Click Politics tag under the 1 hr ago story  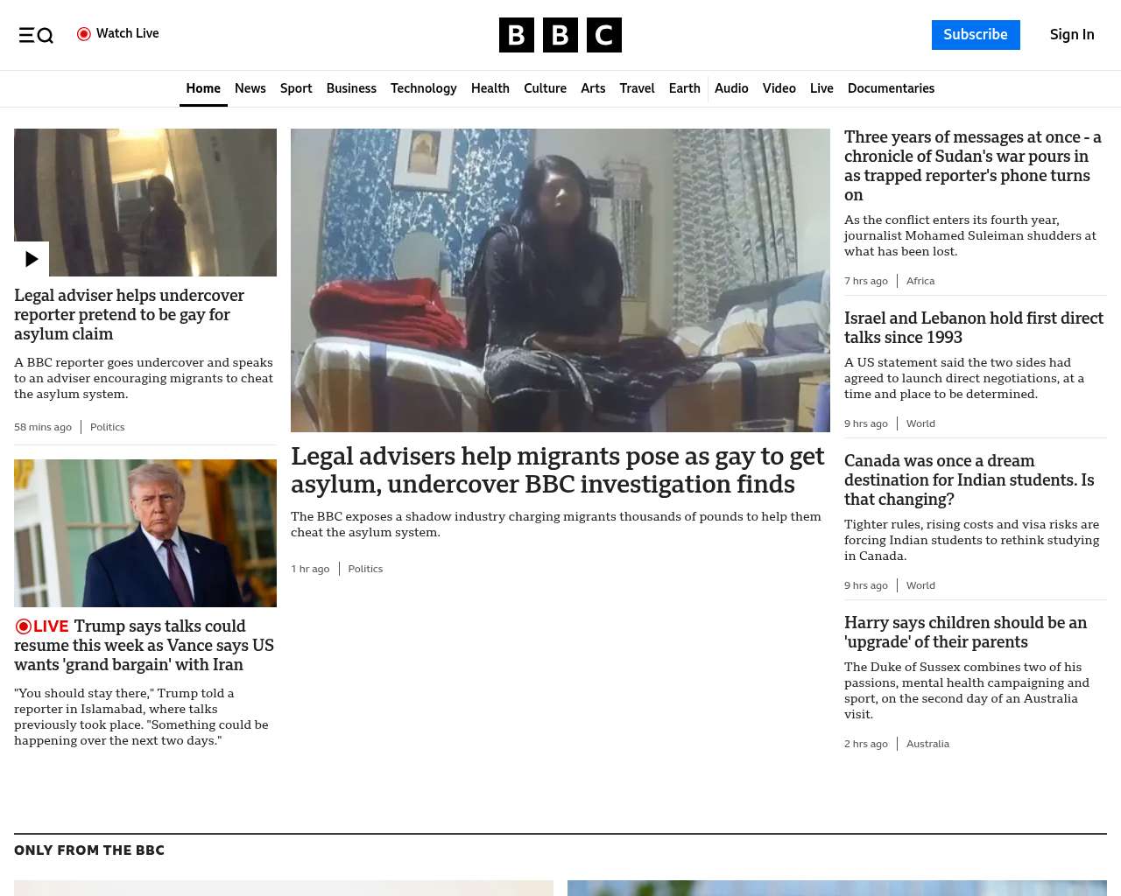pyautogui.click(x=365, y=569)
